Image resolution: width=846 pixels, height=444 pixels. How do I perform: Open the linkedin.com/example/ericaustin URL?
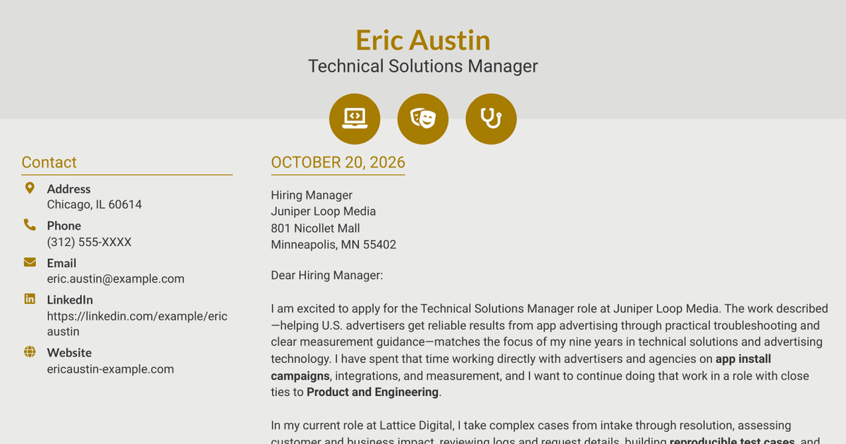point(137,323)
